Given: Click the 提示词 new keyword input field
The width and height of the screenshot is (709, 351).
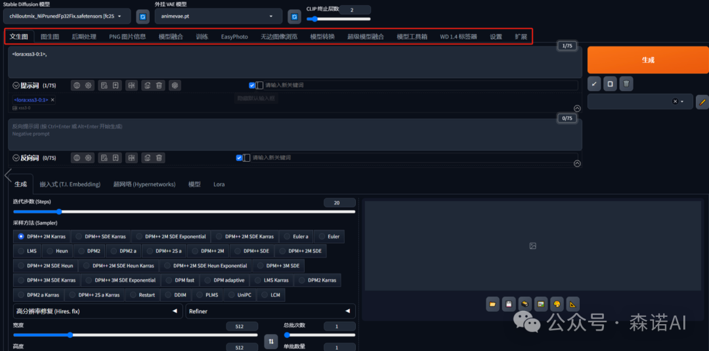Looking at the screenshot, I should [x=421, y=85].
